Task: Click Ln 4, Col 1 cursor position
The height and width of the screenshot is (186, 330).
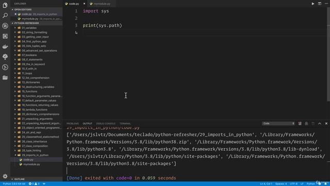Action: pos(266,184)
